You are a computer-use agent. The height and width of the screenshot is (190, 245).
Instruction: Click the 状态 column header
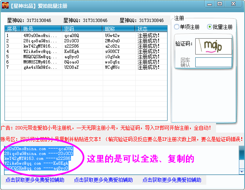[151, 29]
